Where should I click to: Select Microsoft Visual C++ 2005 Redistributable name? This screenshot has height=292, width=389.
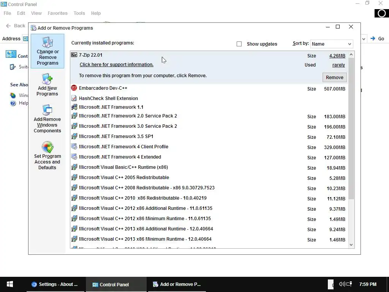coord(124,178)
